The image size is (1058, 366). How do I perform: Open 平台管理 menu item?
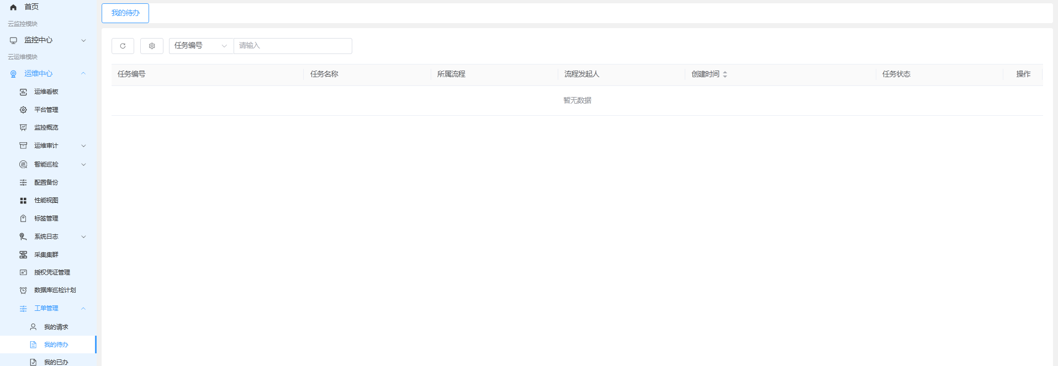46,110
